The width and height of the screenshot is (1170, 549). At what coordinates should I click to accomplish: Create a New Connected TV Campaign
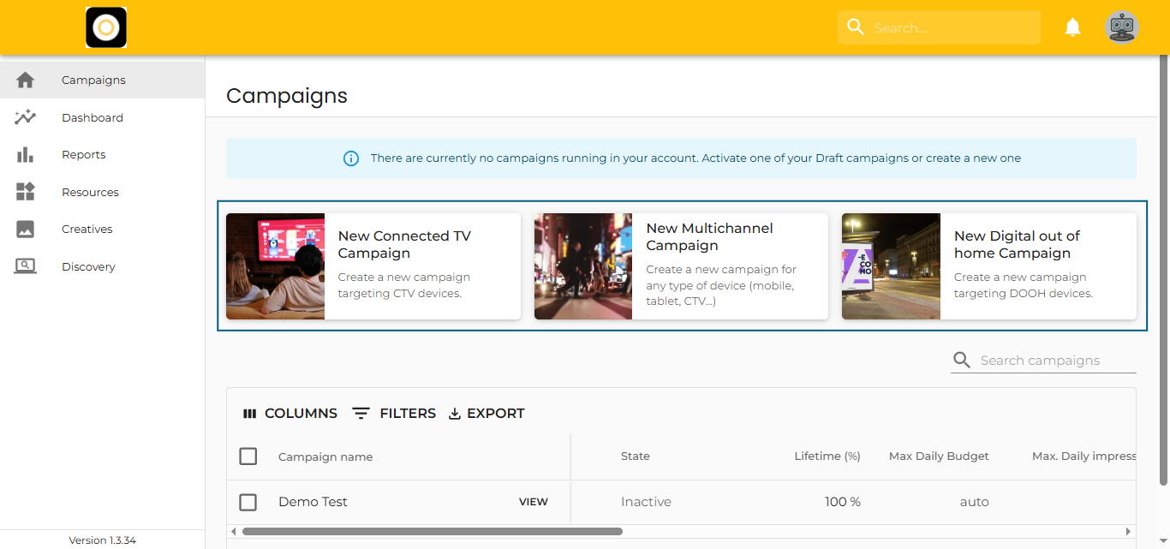(373, 266)
